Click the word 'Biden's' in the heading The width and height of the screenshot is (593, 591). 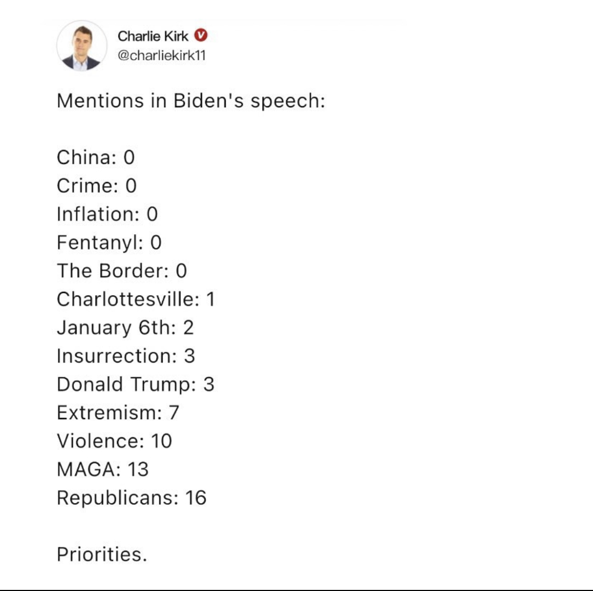coord(208,101)
